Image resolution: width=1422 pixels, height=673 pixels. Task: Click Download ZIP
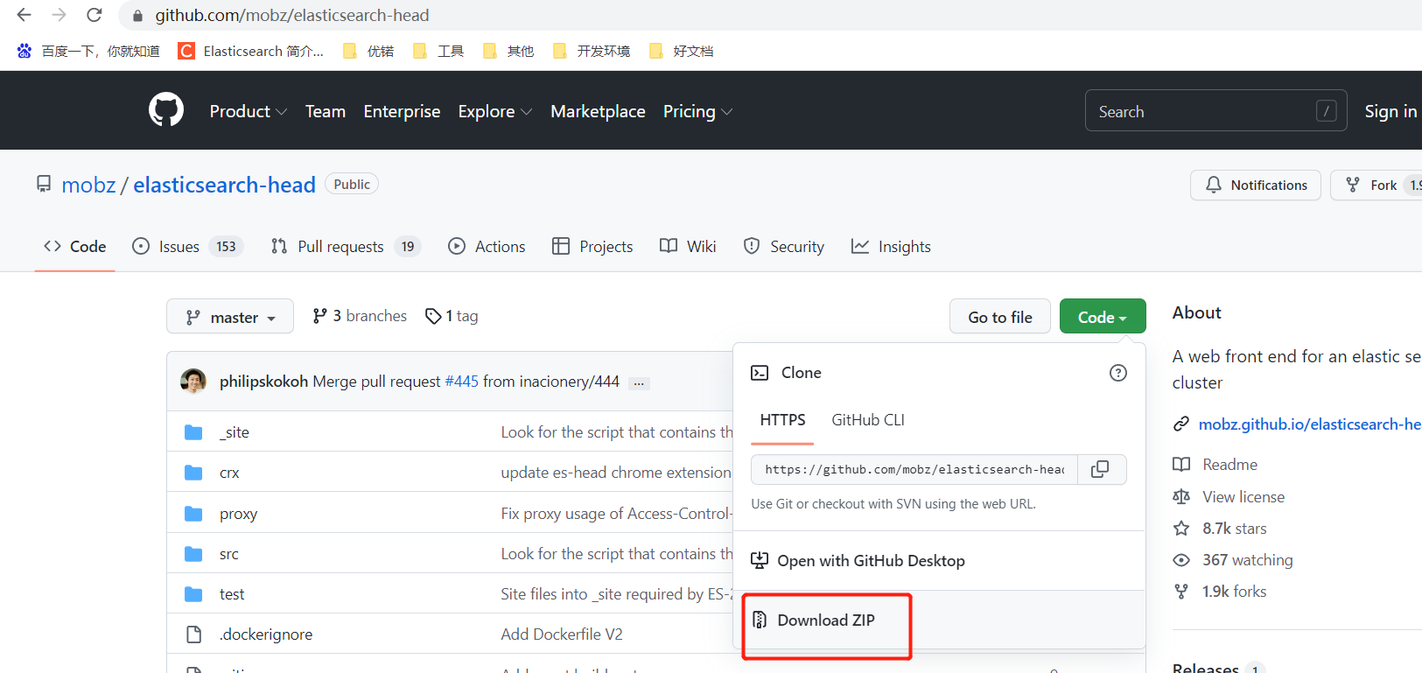coord(826,620)
